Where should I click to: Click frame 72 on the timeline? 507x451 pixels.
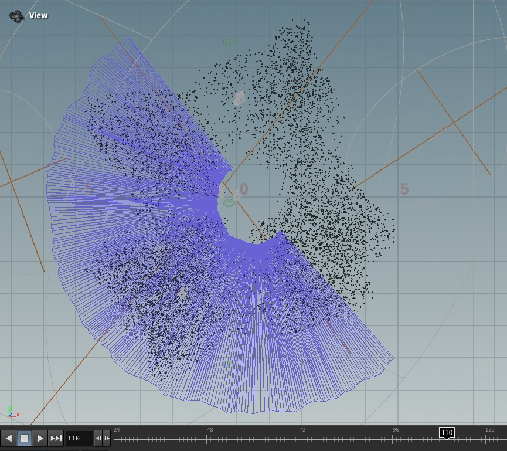tap(301, 439)
